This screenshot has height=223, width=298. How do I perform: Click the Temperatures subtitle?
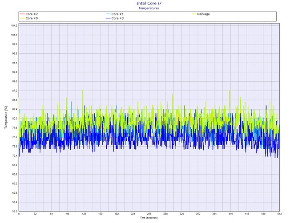tap(149, 8)
